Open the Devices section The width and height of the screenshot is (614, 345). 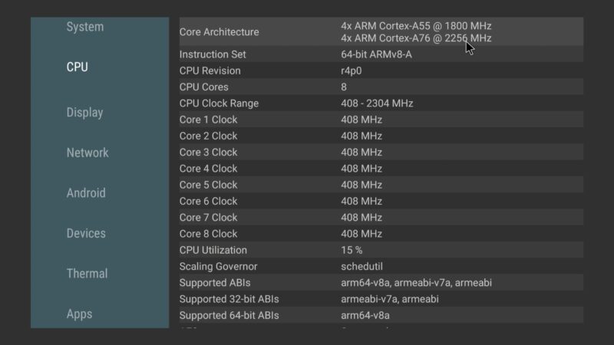pyautogui.click(x=86, y=234)
